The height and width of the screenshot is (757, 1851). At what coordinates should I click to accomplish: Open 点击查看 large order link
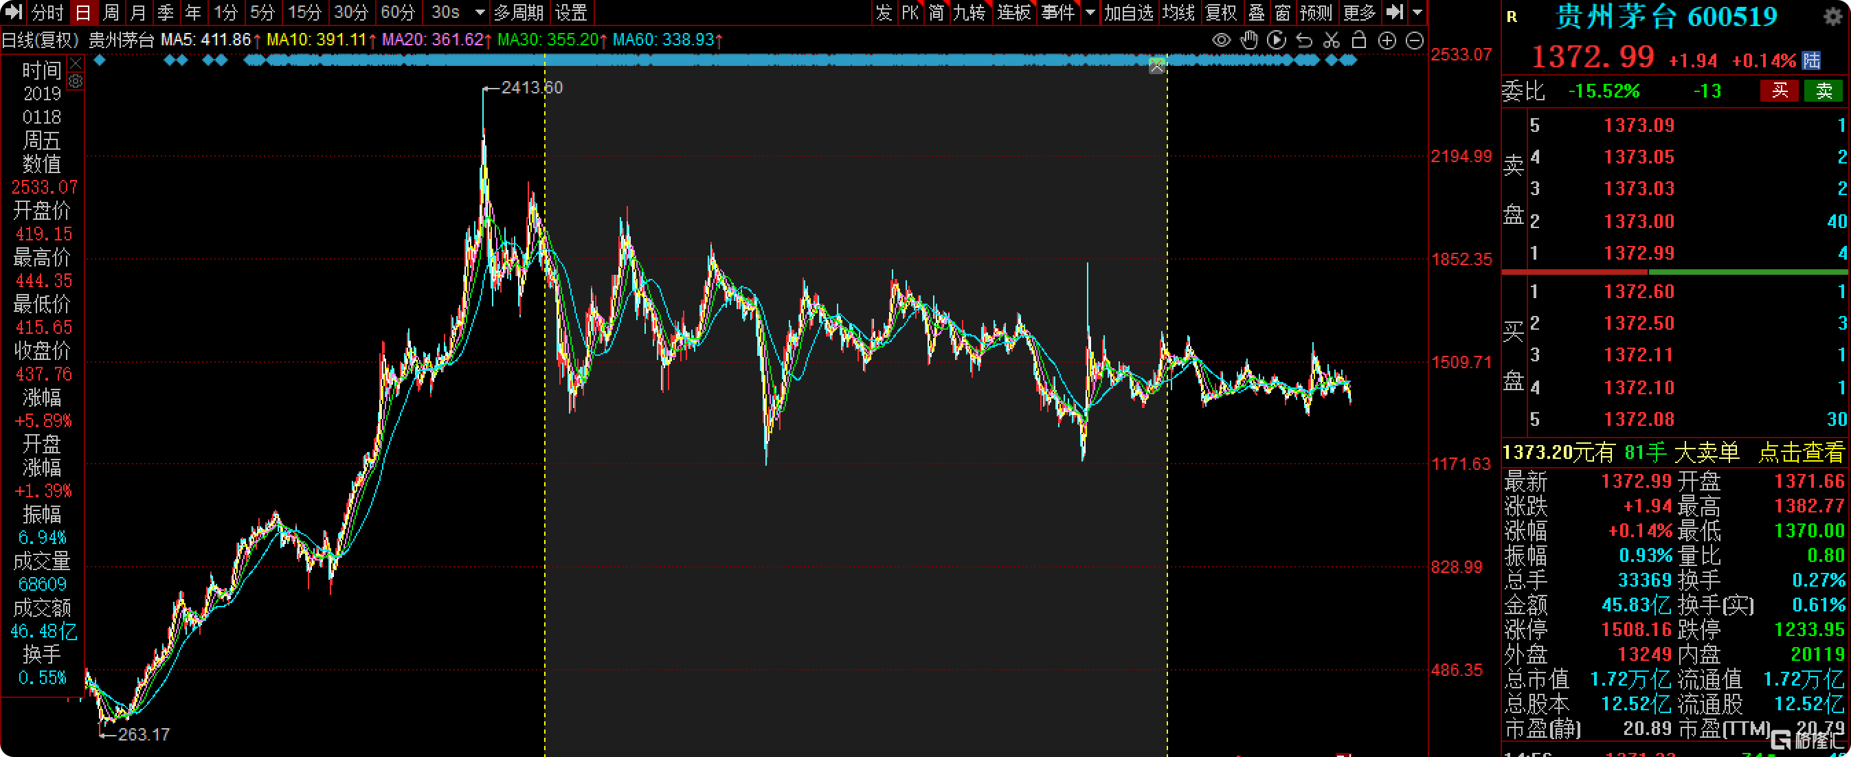(1801, 453)
